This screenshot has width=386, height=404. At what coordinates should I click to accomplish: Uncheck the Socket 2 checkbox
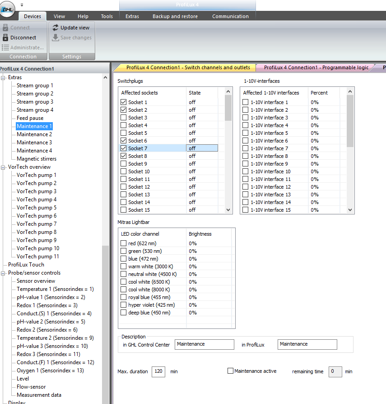coord(123,110)
